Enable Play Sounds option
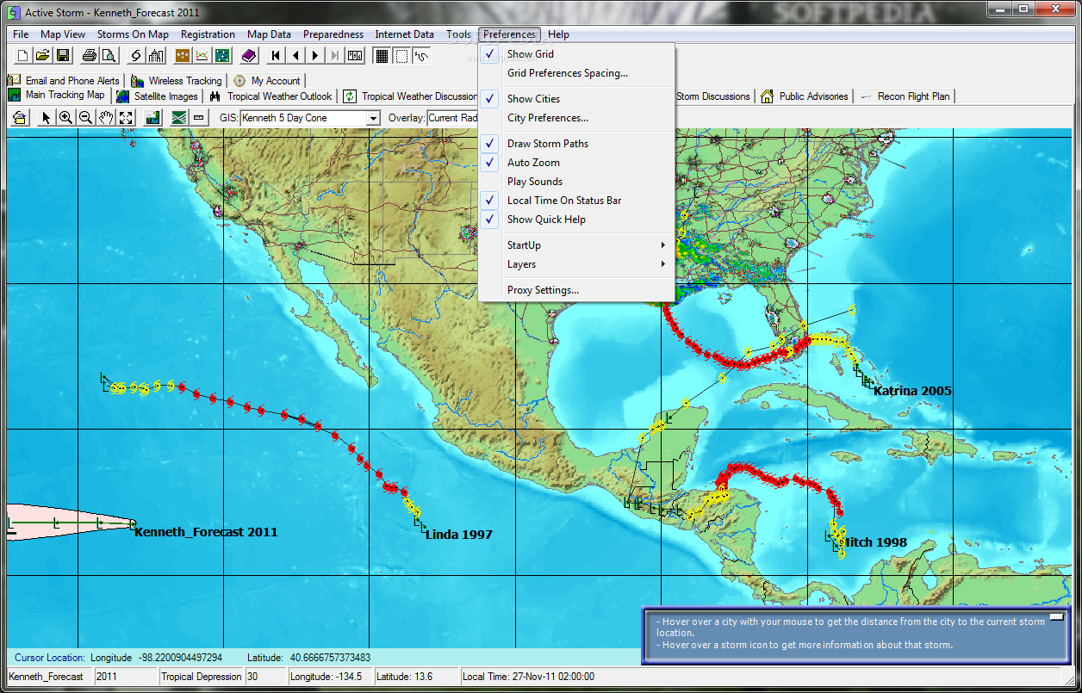This screenshot has width=1082, height=693. point(576,181)
